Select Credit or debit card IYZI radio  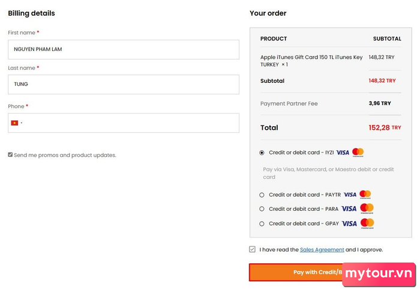[x=262, y=153]
